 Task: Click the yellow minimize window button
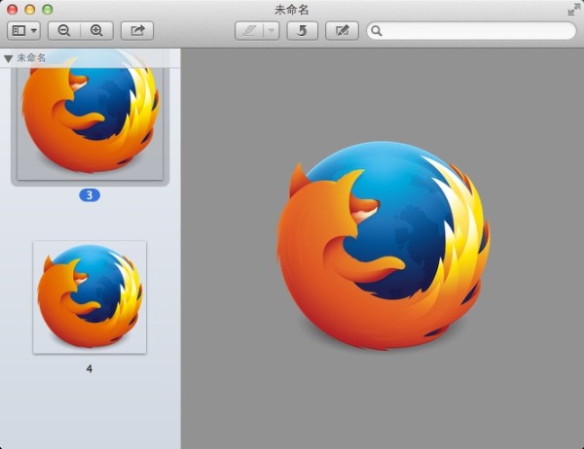tap(30, 9)
